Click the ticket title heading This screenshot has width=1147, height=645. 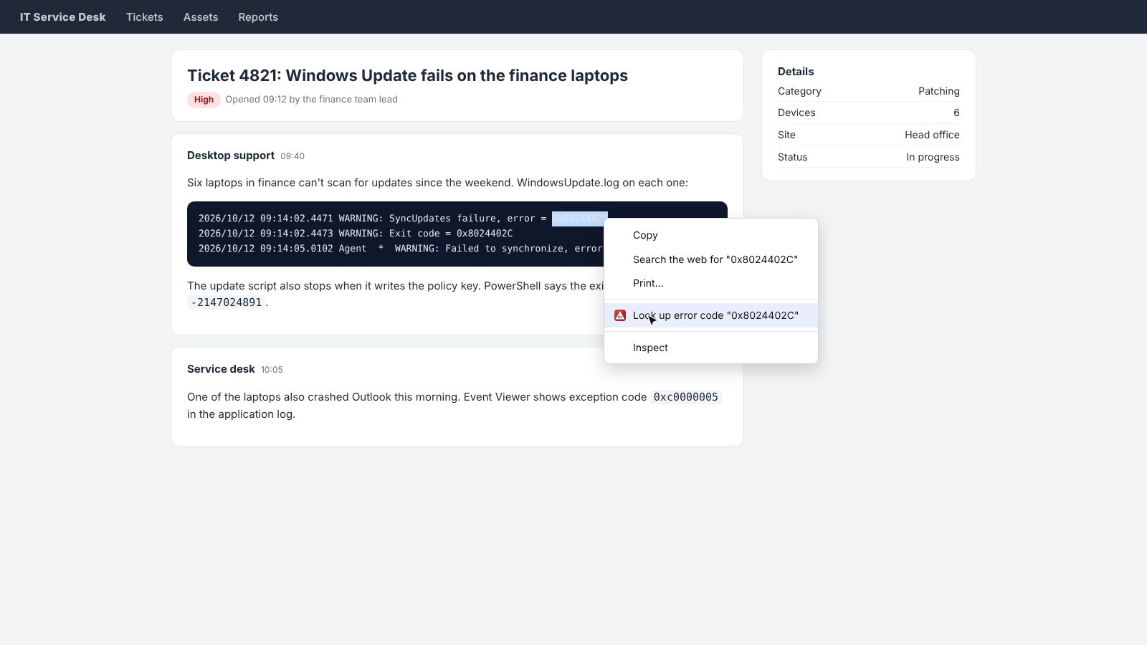(x=407, y=75)
